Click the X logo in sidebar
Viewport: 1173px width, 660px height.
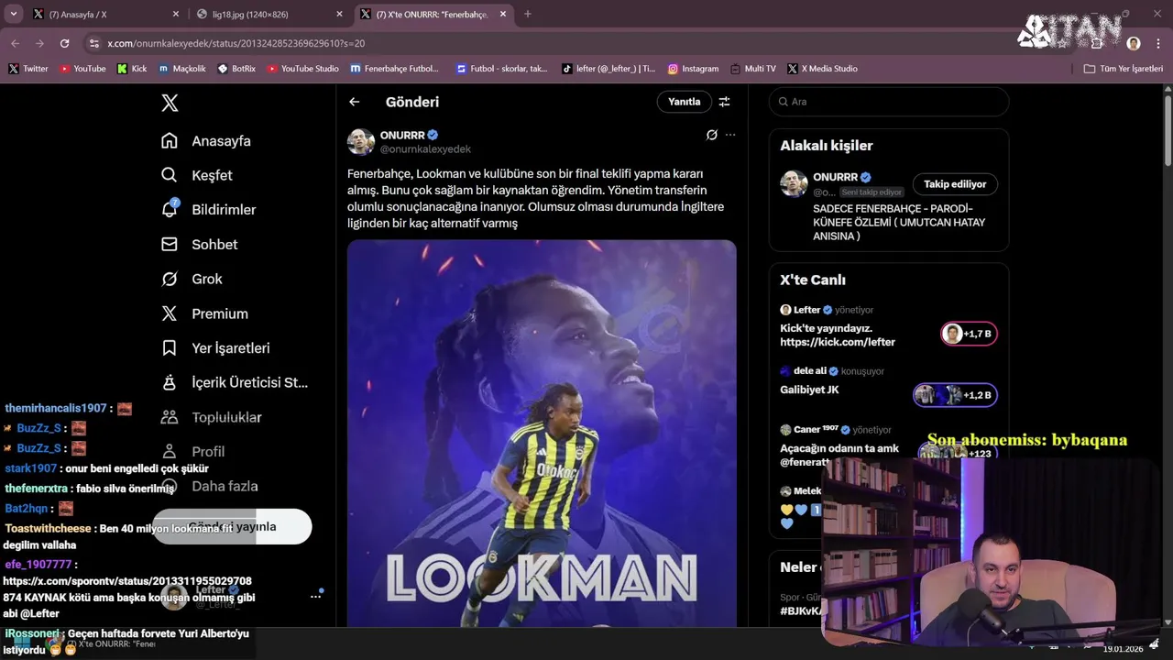coord(170,103)
